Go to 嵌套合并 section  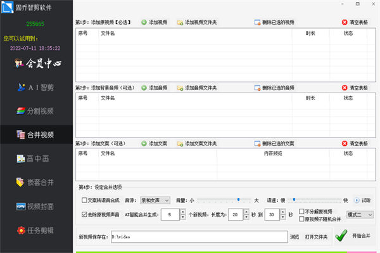(x=35, y=182)
